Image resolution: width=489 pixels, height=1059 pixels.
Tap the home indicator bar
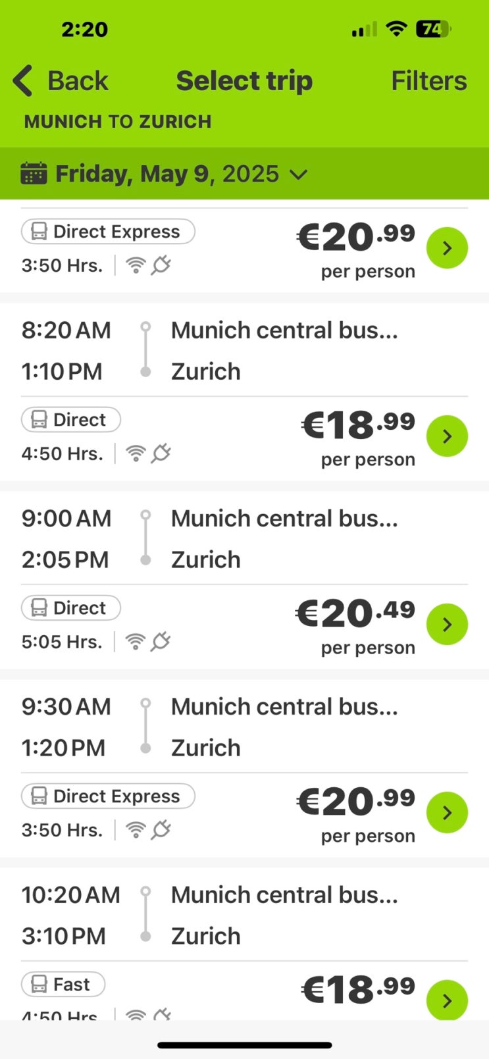(244, 1045)
